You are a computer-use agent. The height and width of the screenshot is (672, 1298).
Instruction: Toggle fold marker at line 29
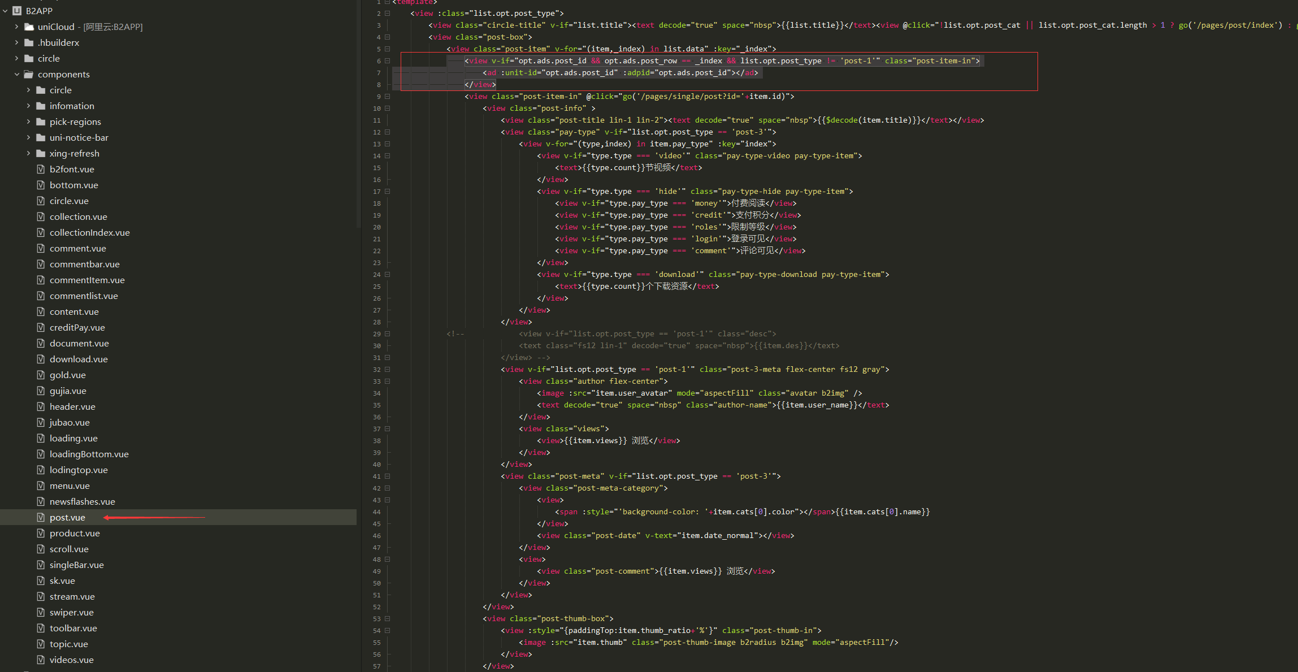pos(388,333)
